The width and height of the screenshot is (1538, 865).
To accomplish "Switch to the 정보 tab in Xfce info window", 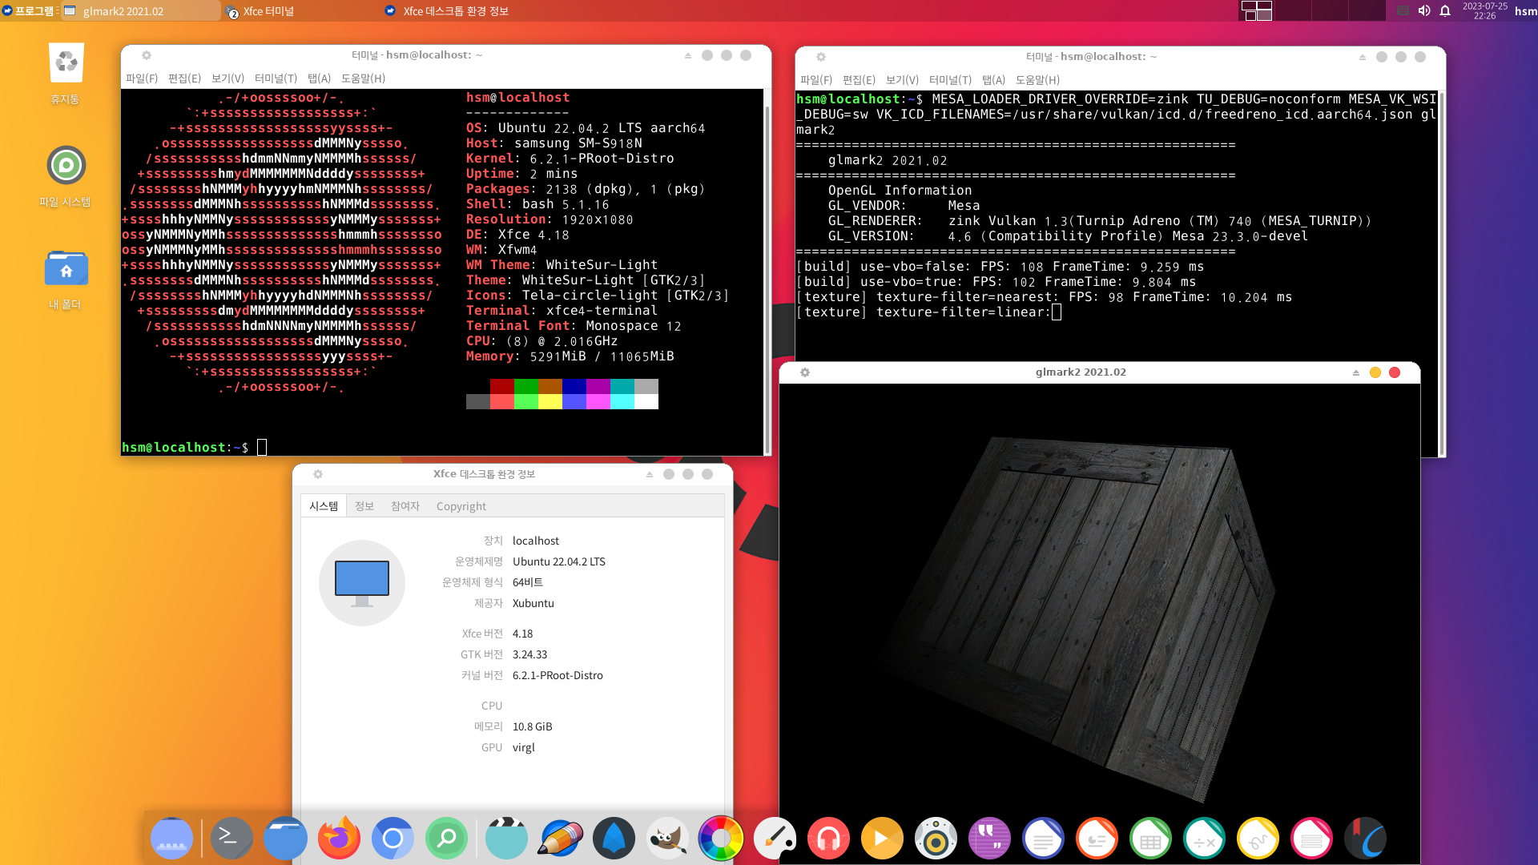I will (364, 505).
